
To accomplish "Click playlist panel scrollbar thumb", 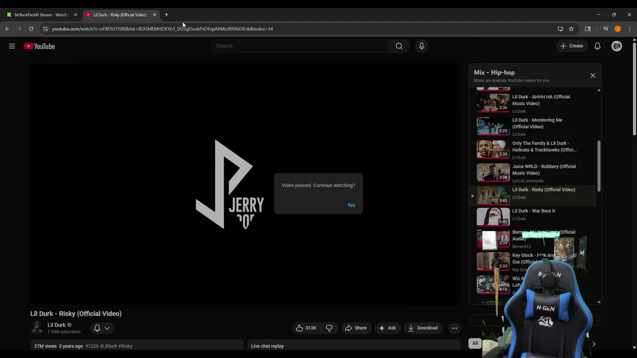I will pos(599,166).
